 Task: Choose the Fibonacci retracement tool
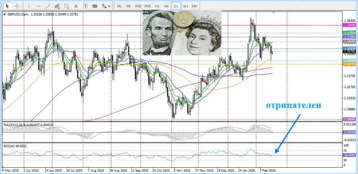(67, 6)
